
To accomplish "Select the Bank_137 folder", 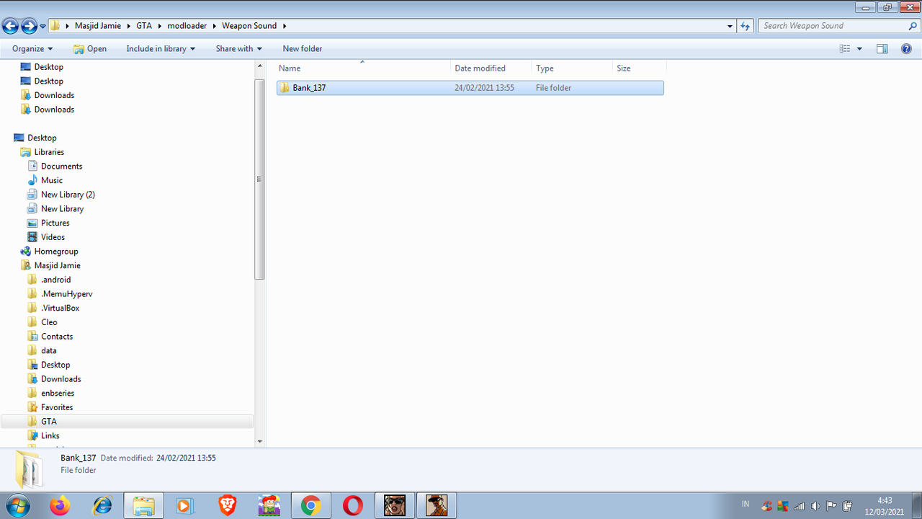I will click(470, 88).
